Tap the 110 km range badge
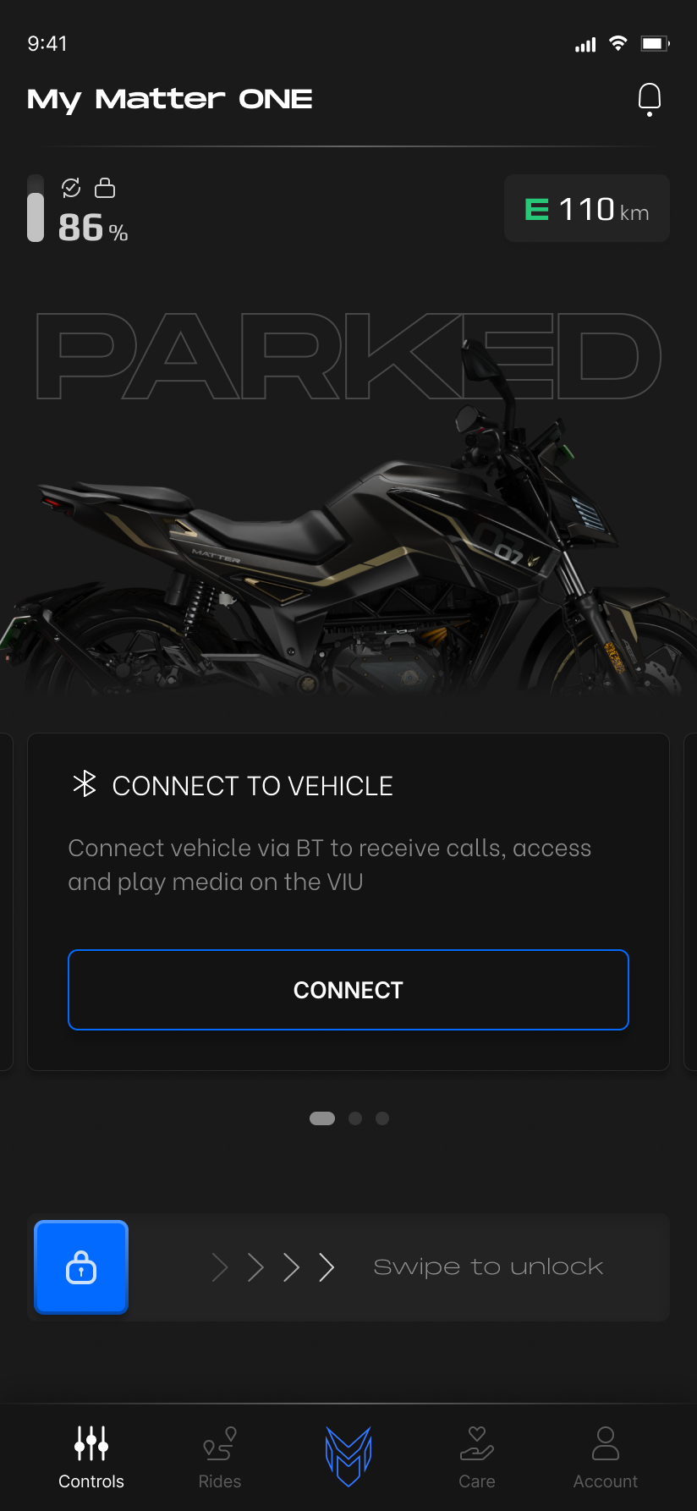Screen dimensions: 697x1511 pyautogui.click(x=587, y=209)
